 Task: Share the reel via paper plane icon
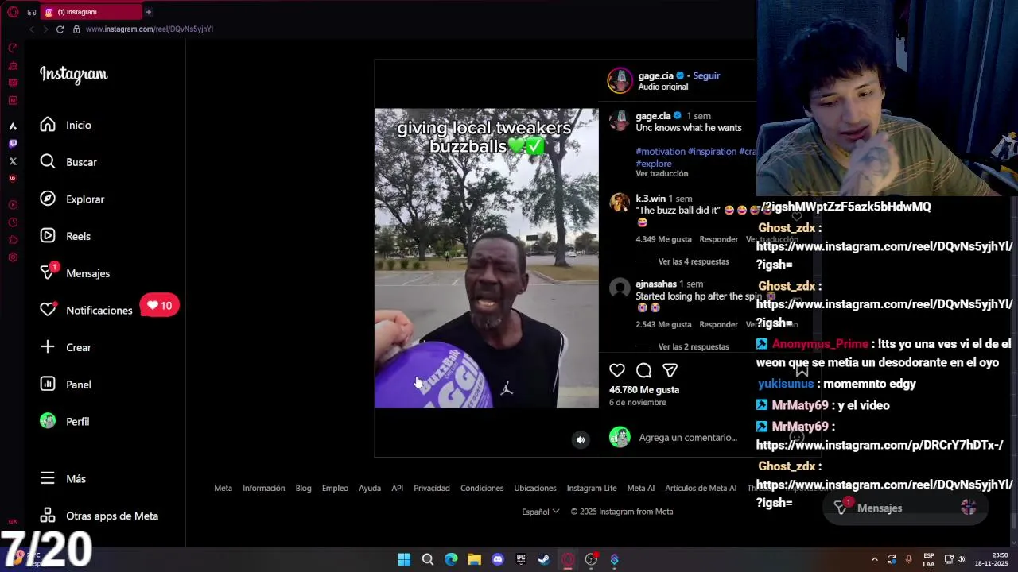tap(670, 370)
